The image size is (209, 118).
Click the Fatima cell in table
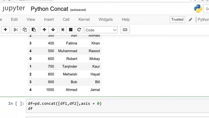[72, 43]
